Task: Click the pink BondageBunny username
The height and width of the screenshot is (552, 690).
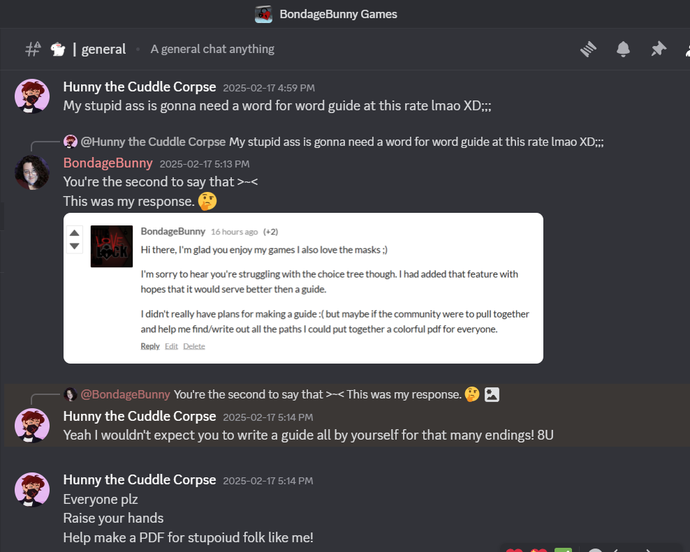Action: pyautogui.click(x=108, y=163)
